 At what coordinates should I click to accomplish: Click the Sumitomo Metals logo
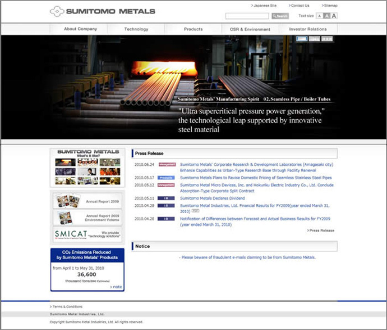coord(103,11)
